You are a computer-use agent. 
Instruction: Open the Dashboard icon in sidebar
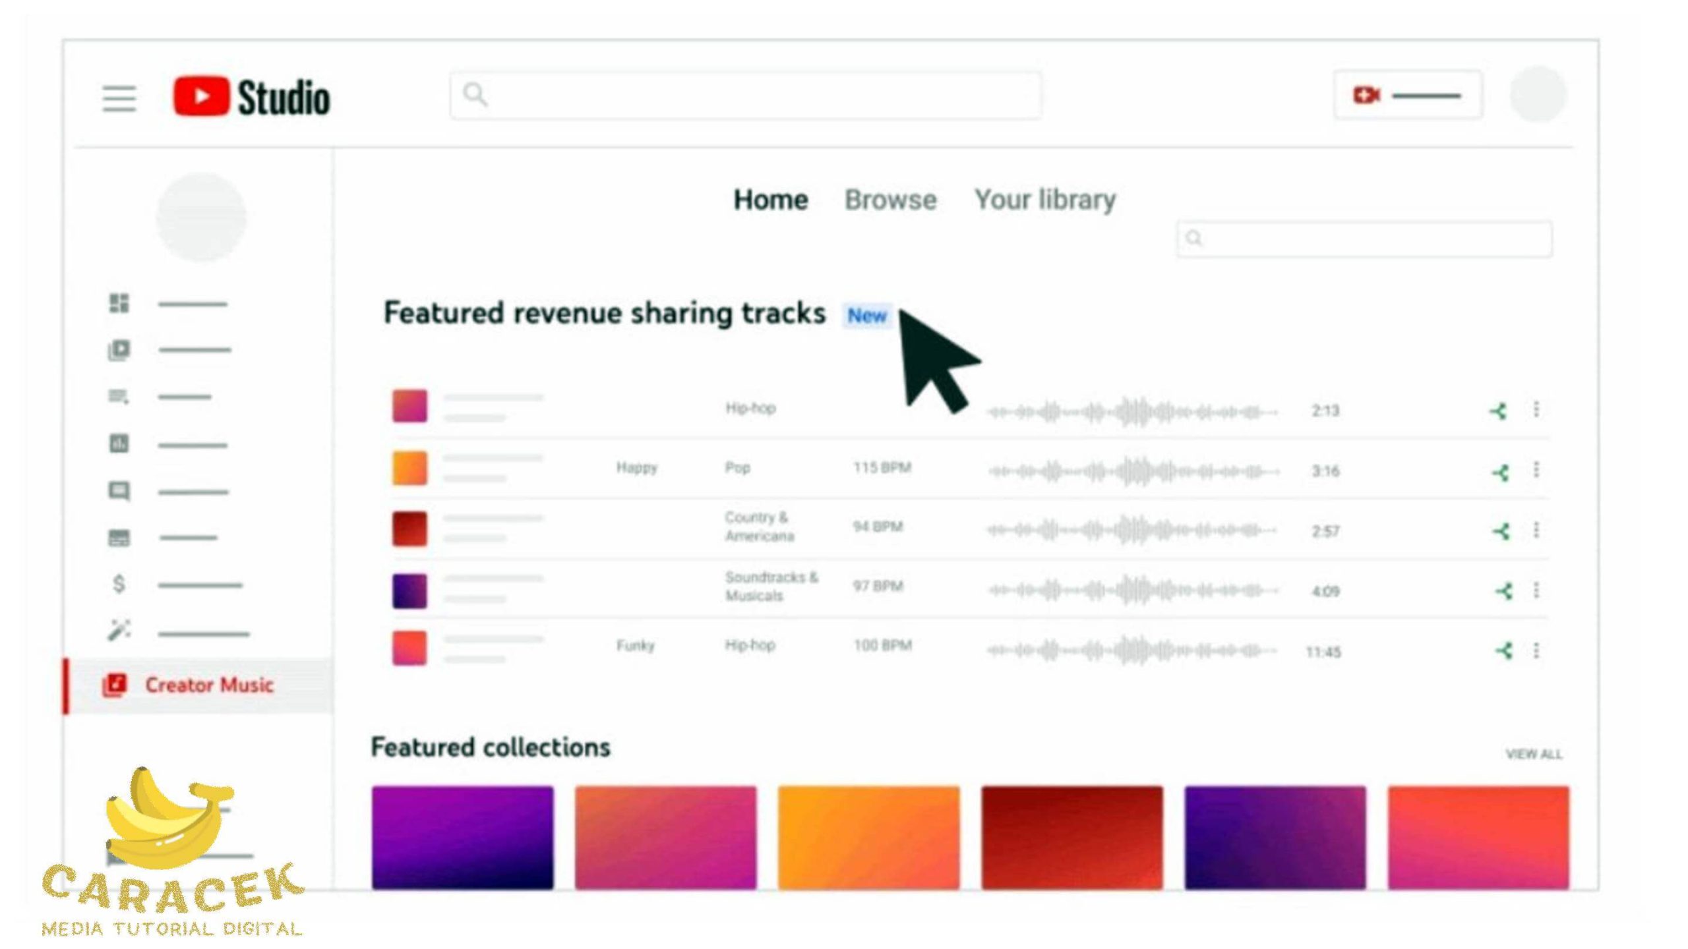tap(119, 303)
